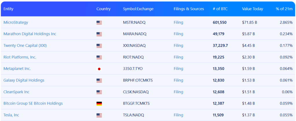Click the US flag icon in MicroStrategy row

99,23
